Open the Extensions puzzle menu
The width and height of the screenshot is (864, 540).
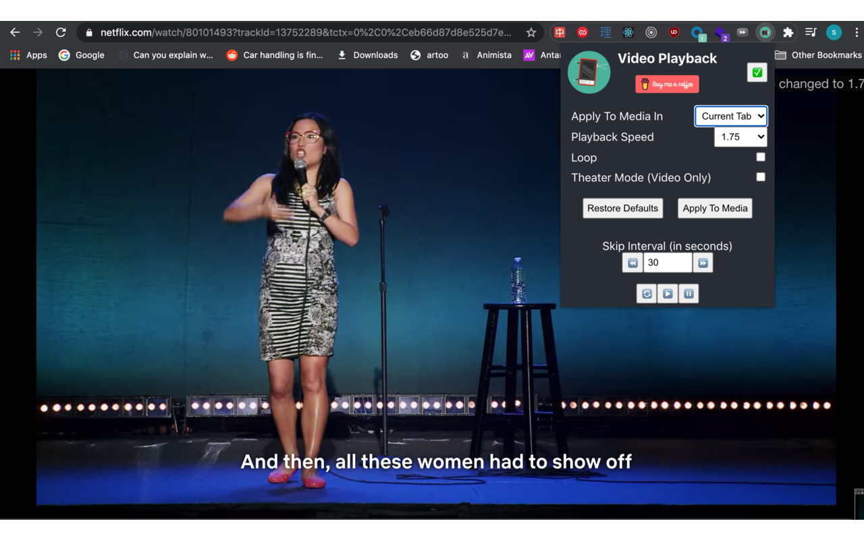point(788,32)
